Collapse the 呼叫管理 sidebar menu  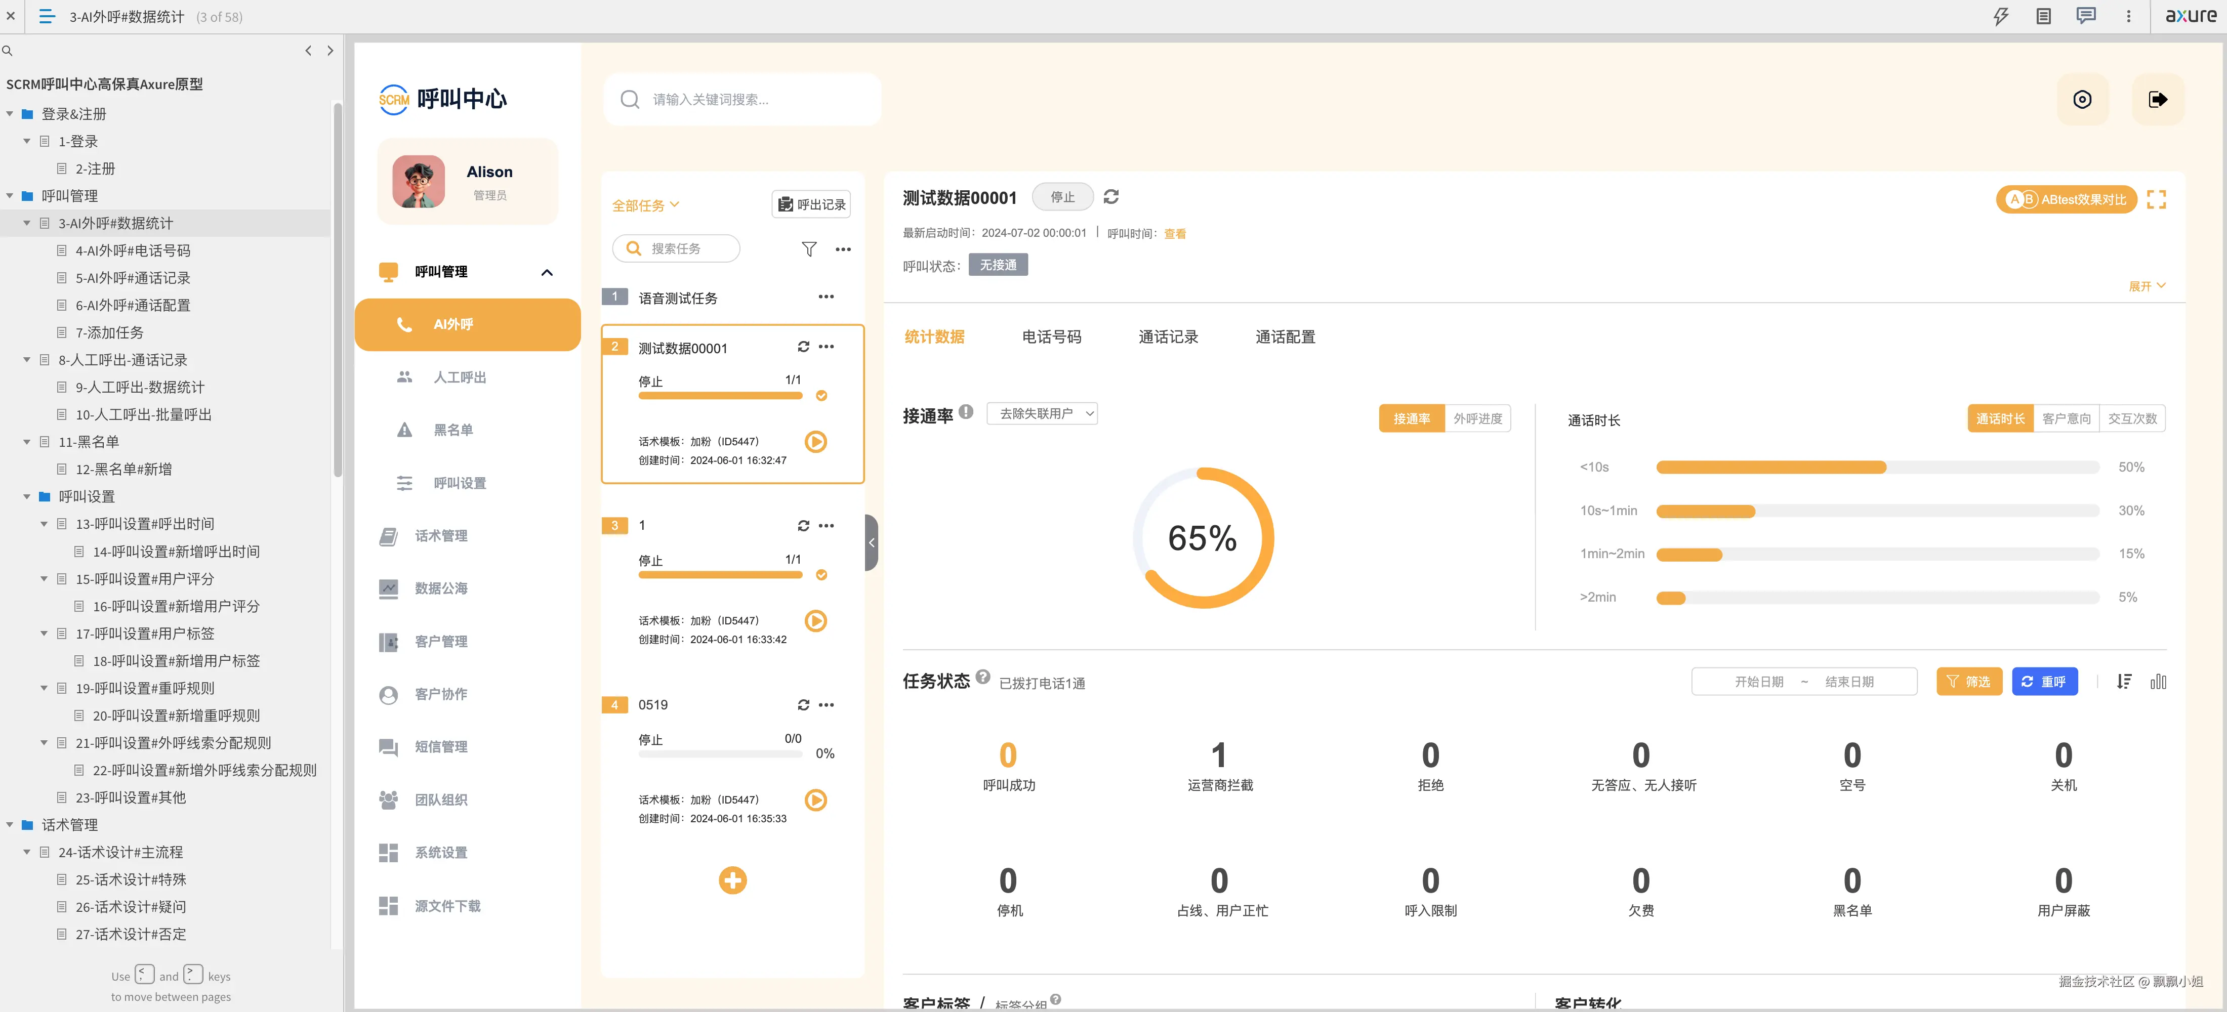coord(547,272)
